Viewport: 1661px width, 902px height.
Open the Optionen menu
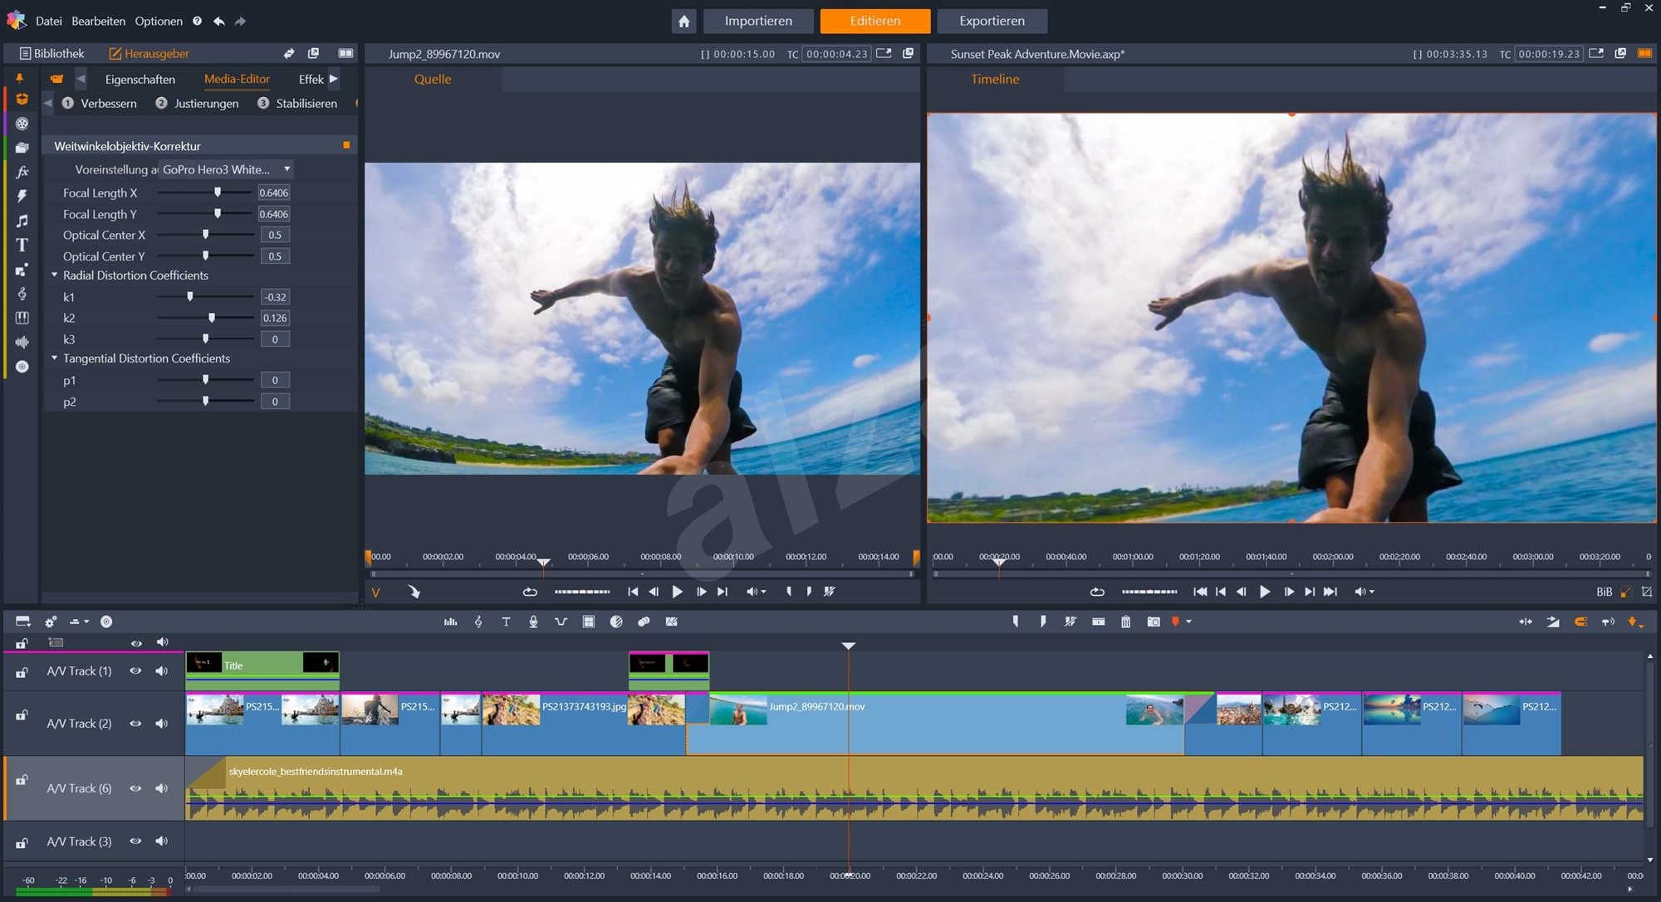(159, 21)
